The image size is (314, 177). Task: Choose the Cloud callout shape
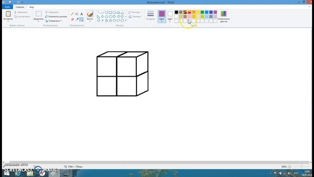[122, 21]
